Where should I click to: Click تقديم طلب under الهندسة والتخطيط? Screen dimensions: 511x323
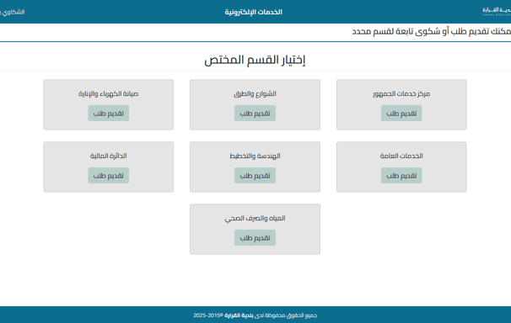click(255, 176)
